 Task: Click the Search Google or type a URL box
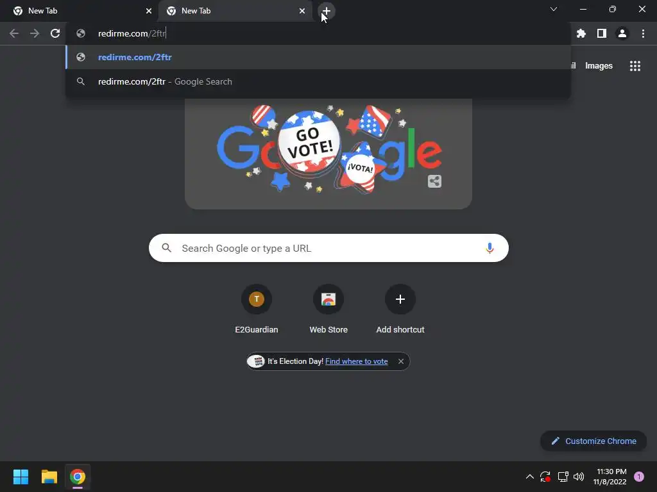[x=328, y=248]
